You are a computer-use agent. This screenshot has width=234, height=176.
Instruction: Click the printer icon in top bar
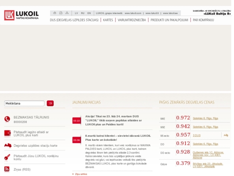[61, 13]
